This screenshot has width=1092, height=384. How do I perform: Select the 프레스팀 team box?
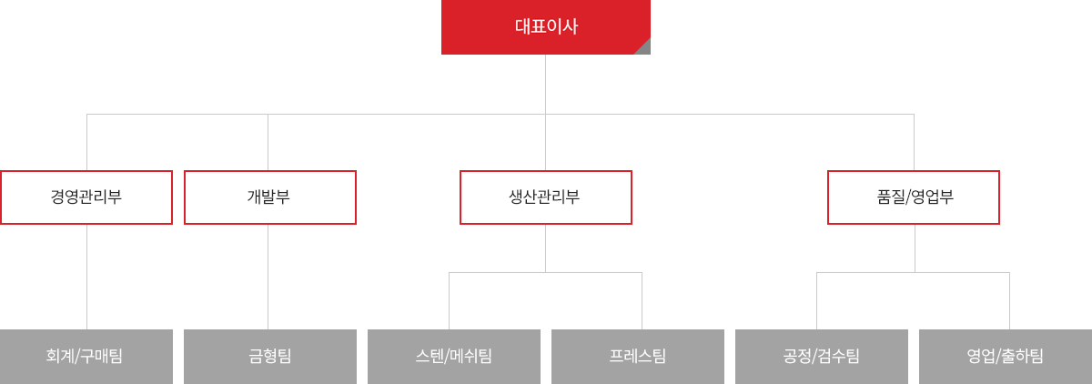click(x=638, y=357)
